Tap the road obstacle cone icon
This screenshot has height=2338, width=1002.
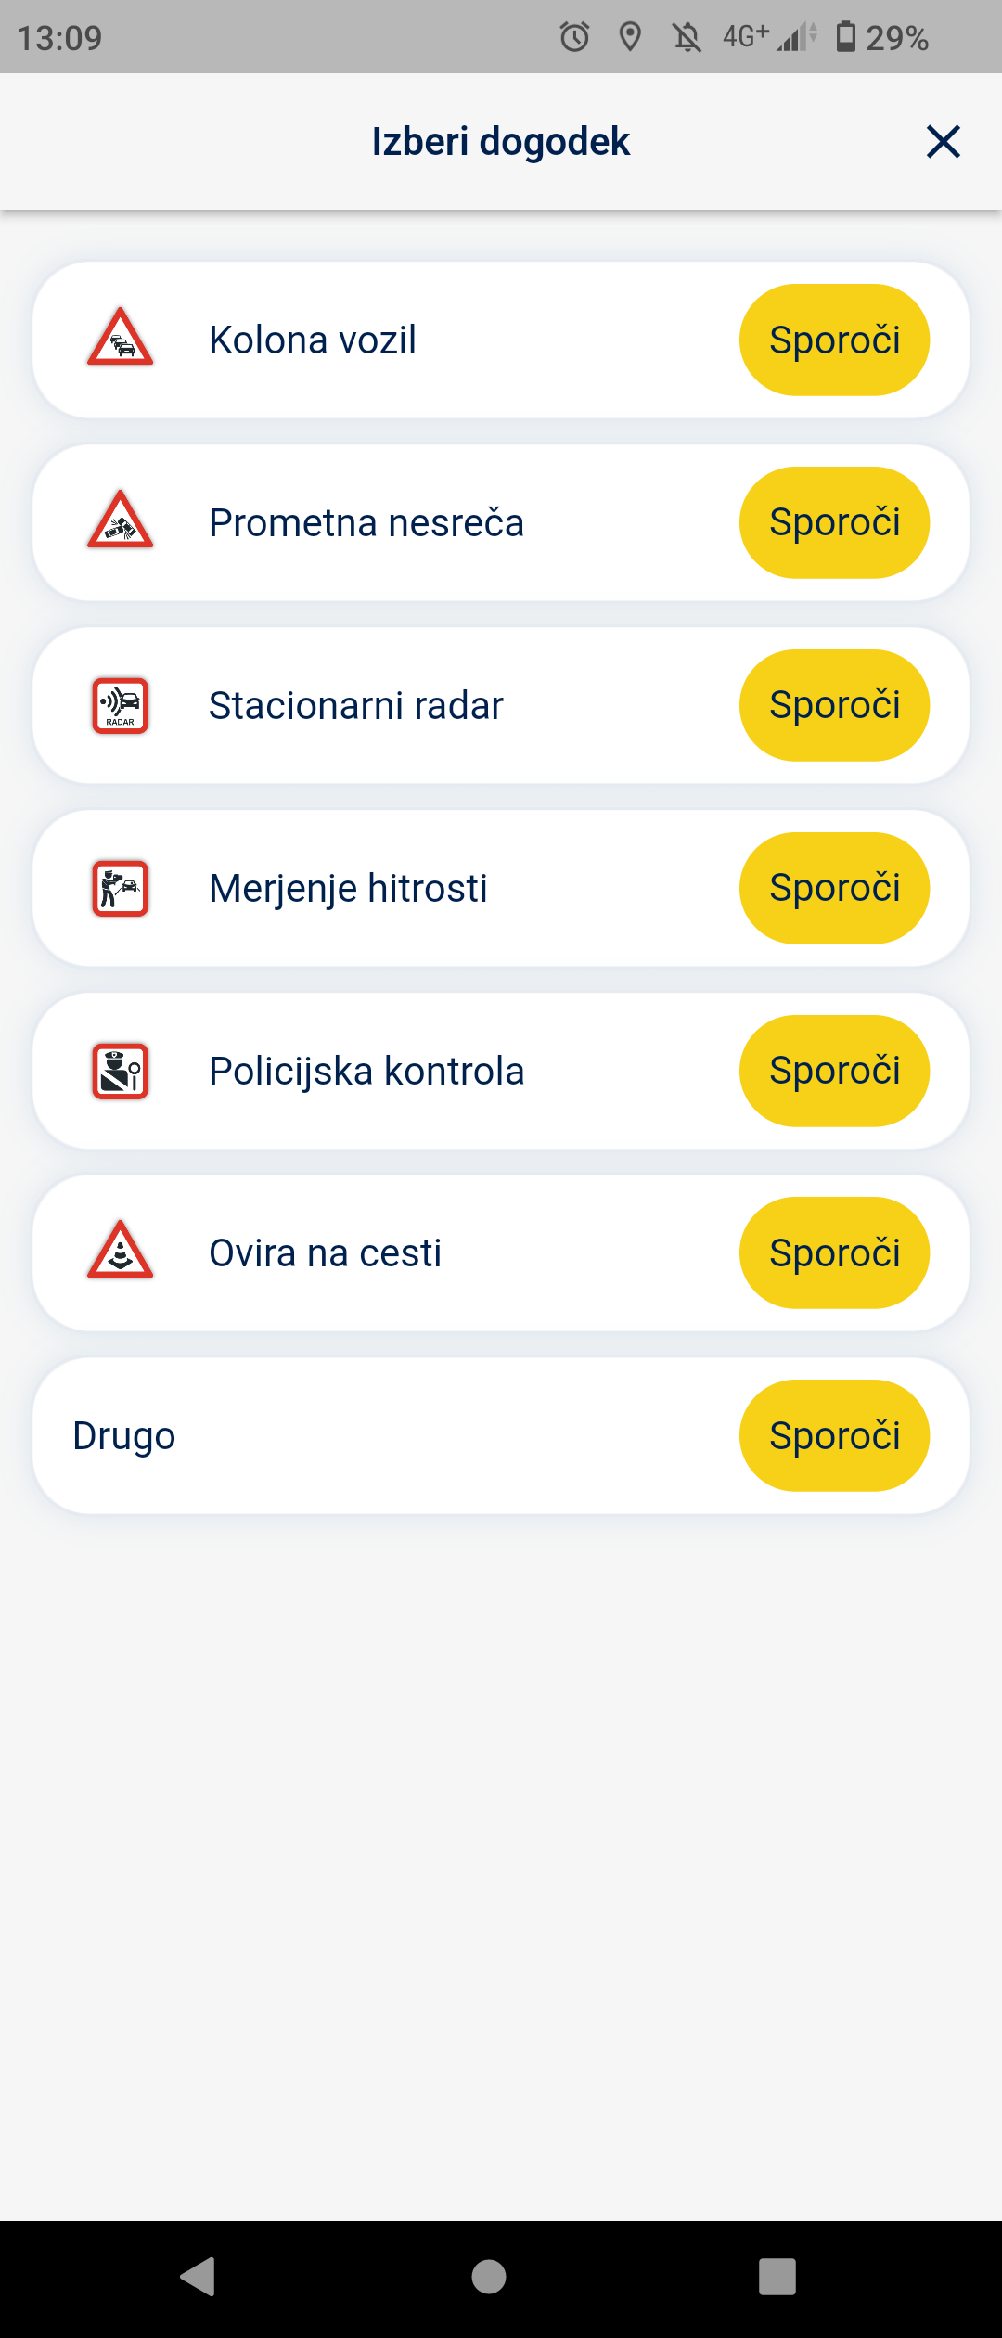tap(120, 1252)
